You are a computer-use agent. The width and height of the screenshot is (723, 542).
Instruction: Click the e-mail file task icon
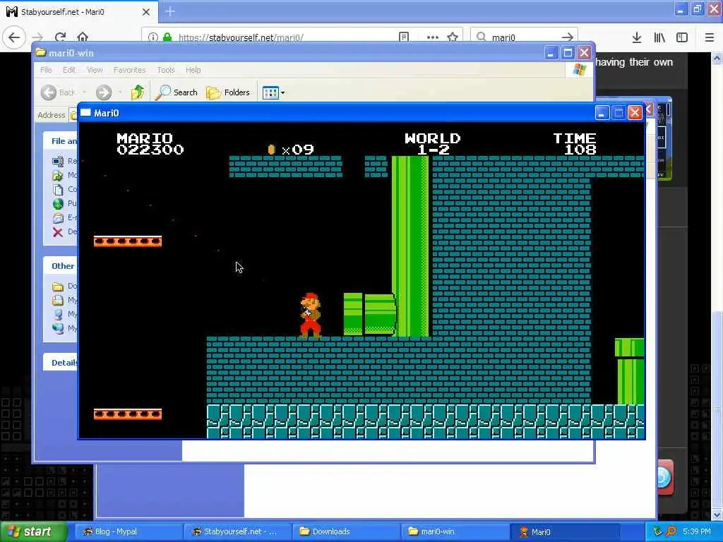point(58,217)
